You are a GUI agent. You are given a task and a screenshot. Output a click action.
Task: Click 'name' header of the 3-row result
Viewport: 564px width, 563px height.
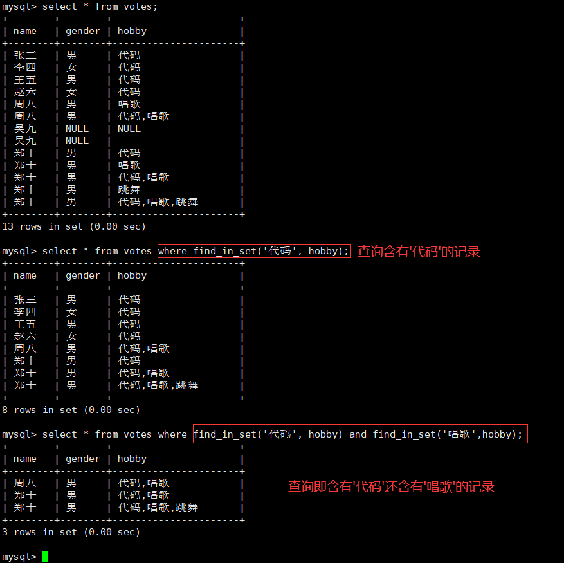coord(25,459)
